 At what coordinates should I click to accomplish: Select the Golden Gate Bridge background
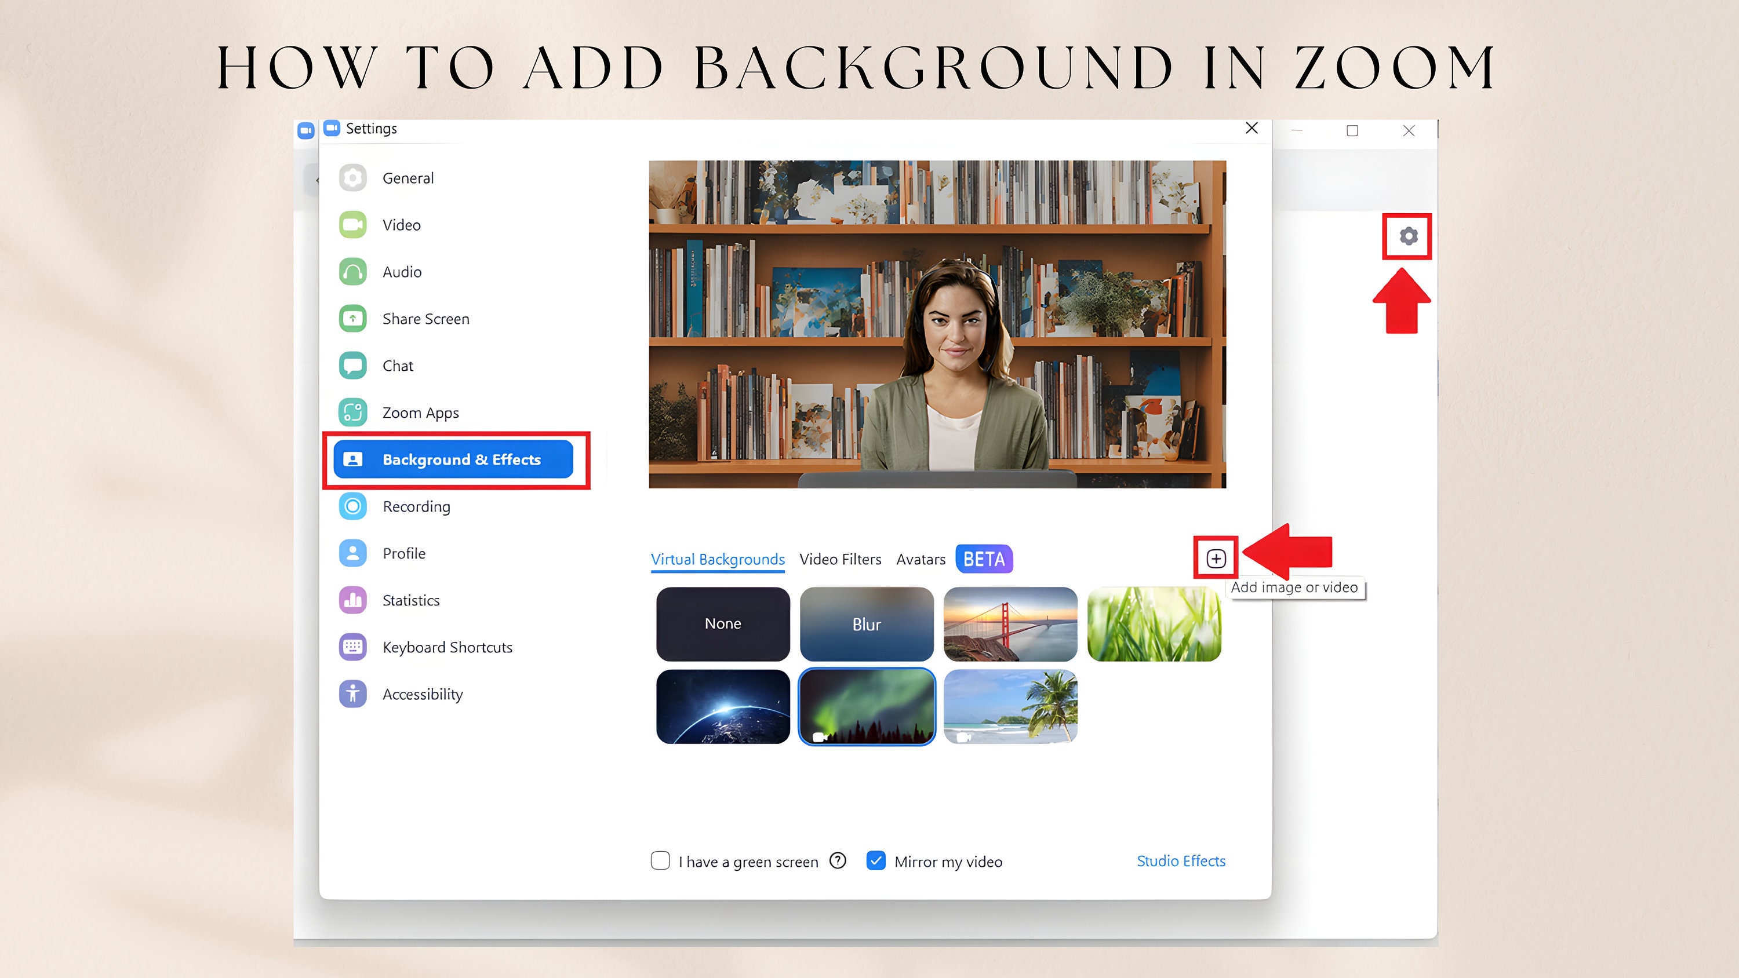(1010, 625)
